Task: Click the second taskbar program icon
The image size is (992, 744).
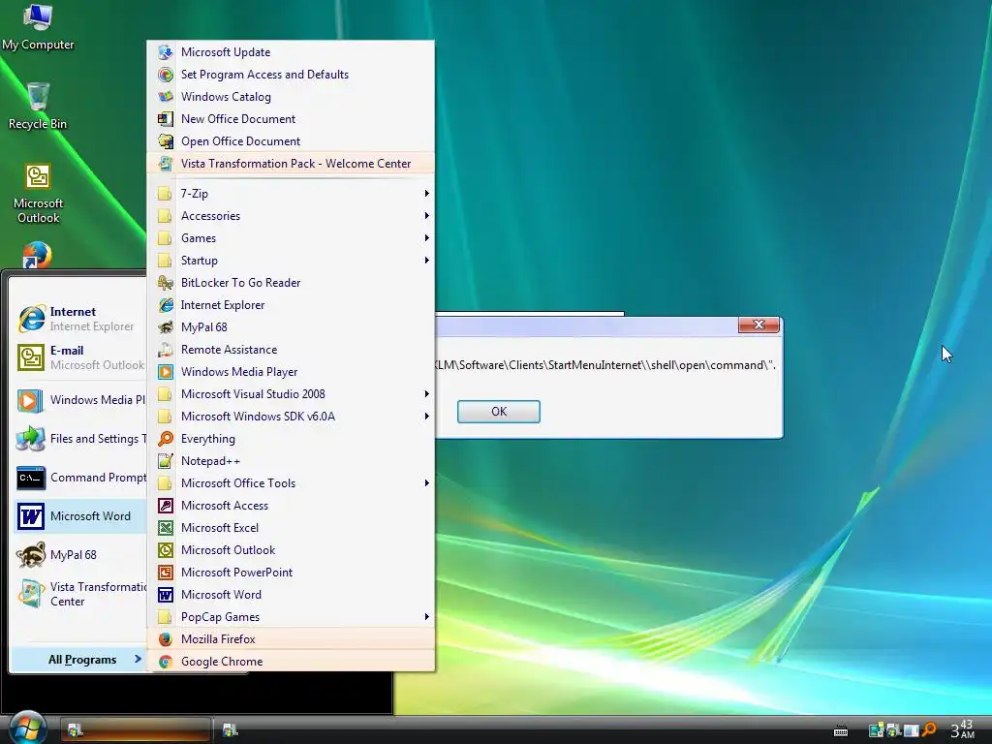Action: click(231, 730)
